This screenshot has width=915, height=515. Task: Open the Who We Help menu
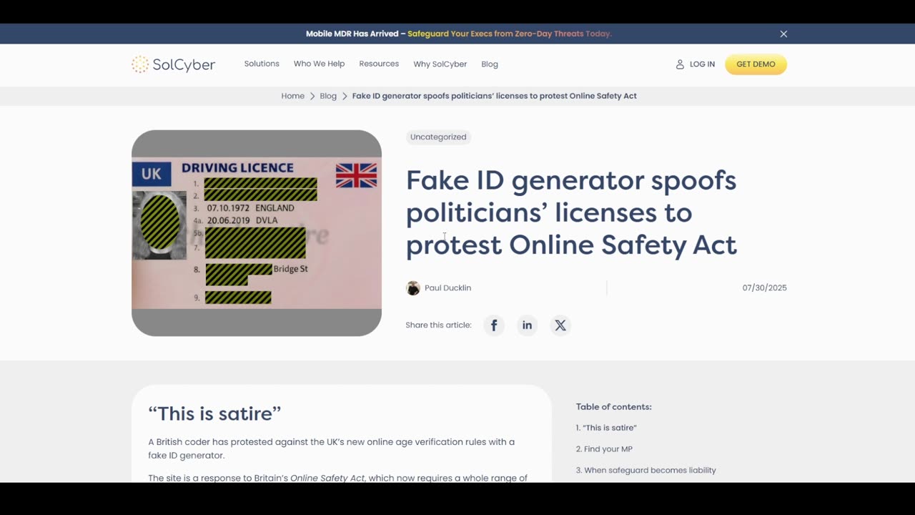[x=319, y=64]
